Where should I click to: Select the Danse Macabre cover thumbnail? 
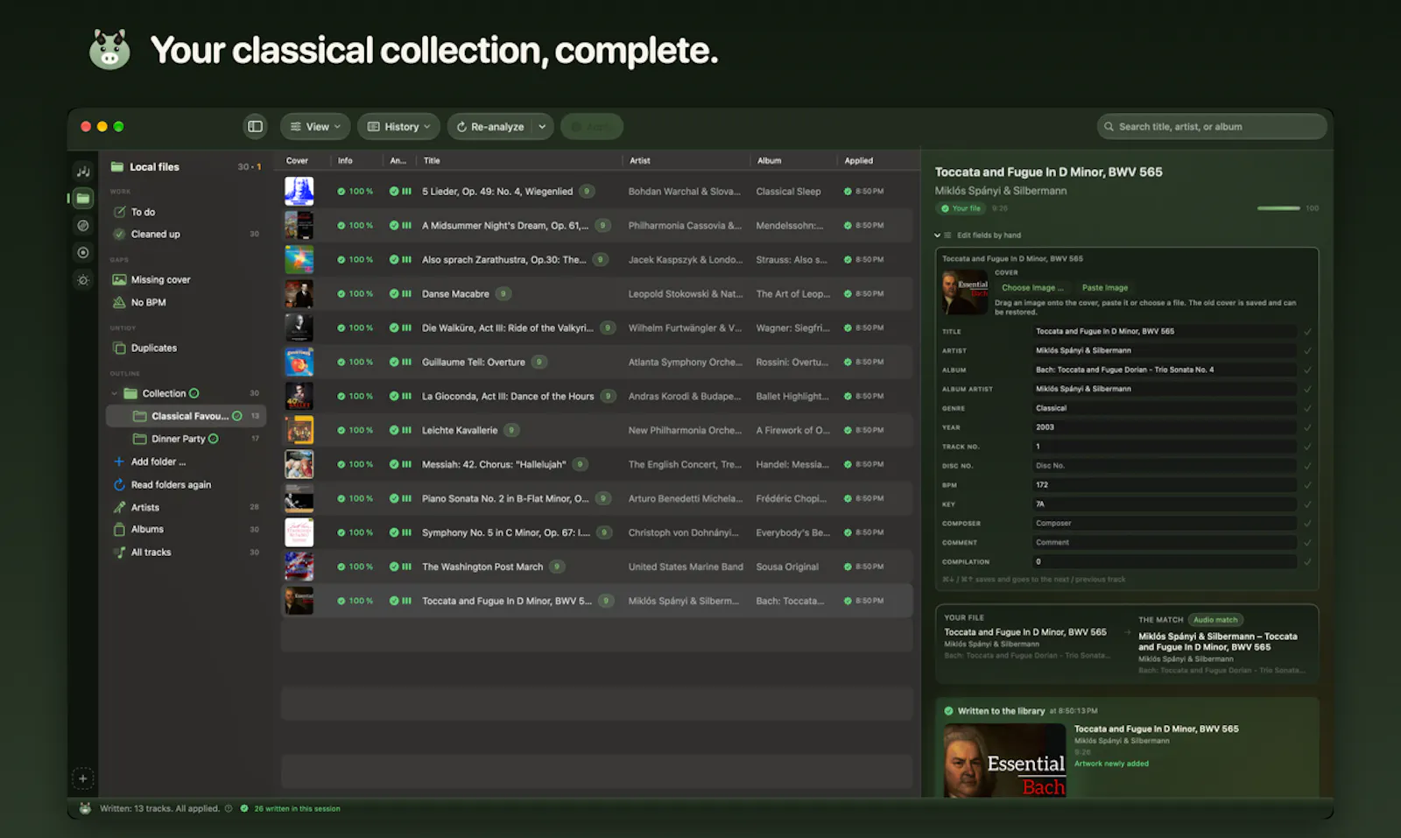tap(299, 293)
